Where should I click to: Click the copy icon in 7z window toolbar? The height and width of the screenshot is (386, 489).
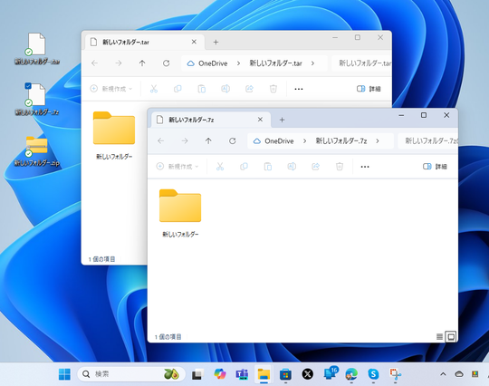click(x=244, y=167)
